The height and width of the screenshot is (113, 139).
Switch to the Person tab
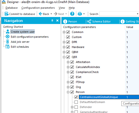click(x=73, y=21)
